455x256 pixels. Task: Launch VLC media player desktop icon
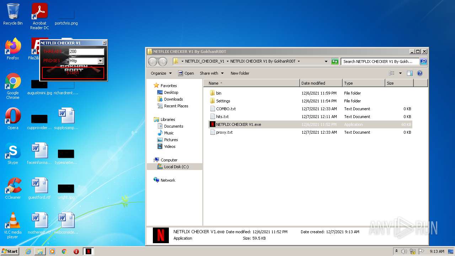tap(13, 225)
